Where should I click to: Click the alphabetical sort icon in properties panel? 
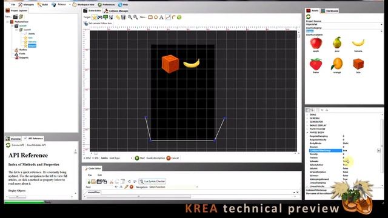point(312,110)
